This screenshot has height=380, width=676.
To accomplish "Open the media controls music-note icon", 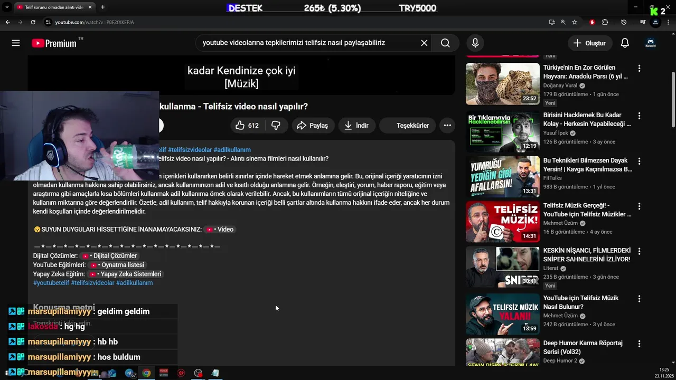I will coord(643,22).
